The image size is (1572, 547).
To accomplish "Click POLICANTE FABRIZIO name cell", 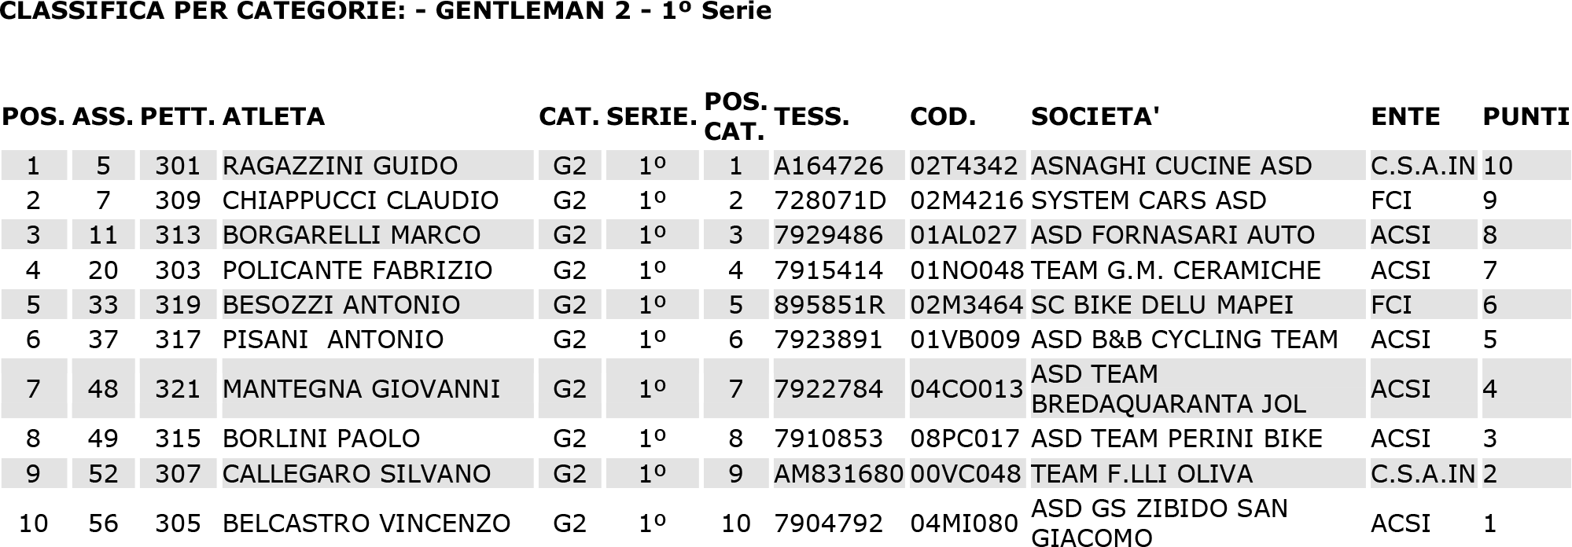I will point(357,270).
